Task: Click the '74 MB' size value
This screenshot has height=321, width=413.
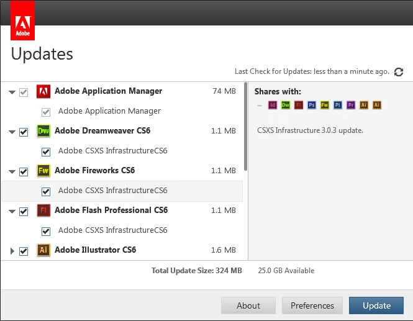Action: (x=224, y=91)
